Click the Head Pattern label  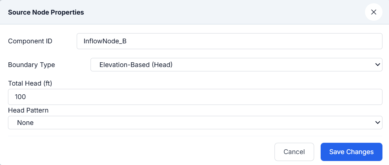28,110
